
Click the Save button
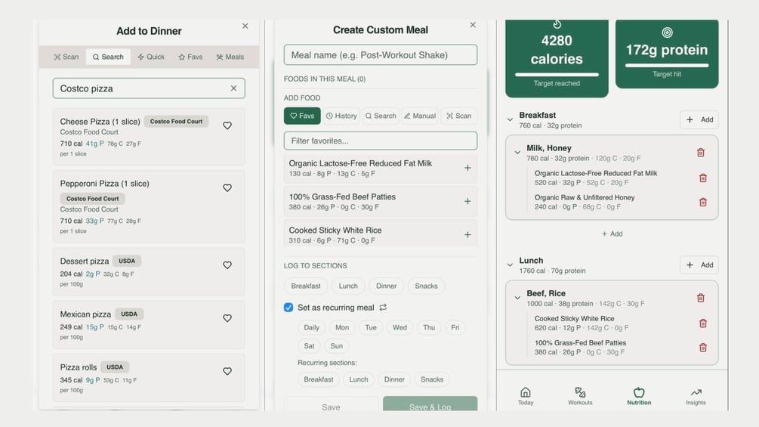coord(331,405)
